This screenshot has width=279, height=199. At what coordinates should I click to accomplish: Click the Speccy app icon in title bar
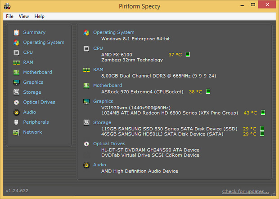tap(7, 6)
